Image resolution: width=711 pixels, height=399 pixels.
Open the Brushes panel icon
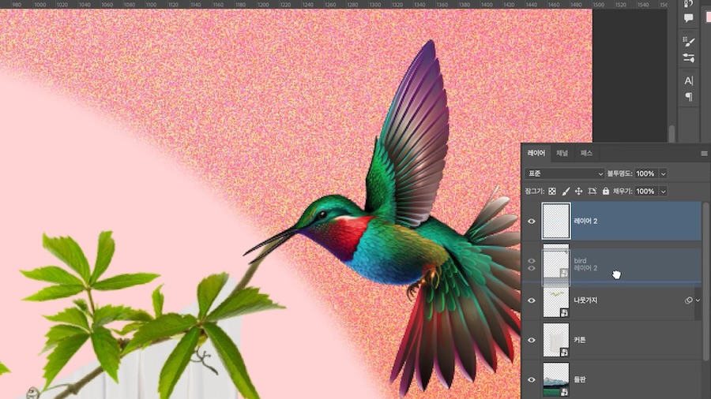pos(689,58)
